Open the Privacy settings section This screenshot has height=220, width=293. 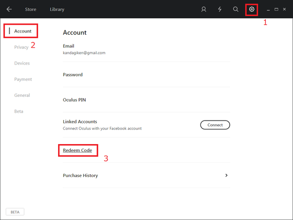click(21, 47)
